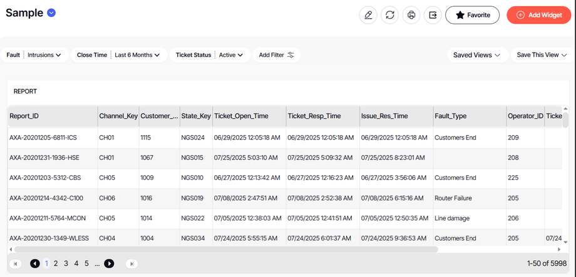Click the print icon
This screenshot has height=277, width=576.
coord(411,15)
